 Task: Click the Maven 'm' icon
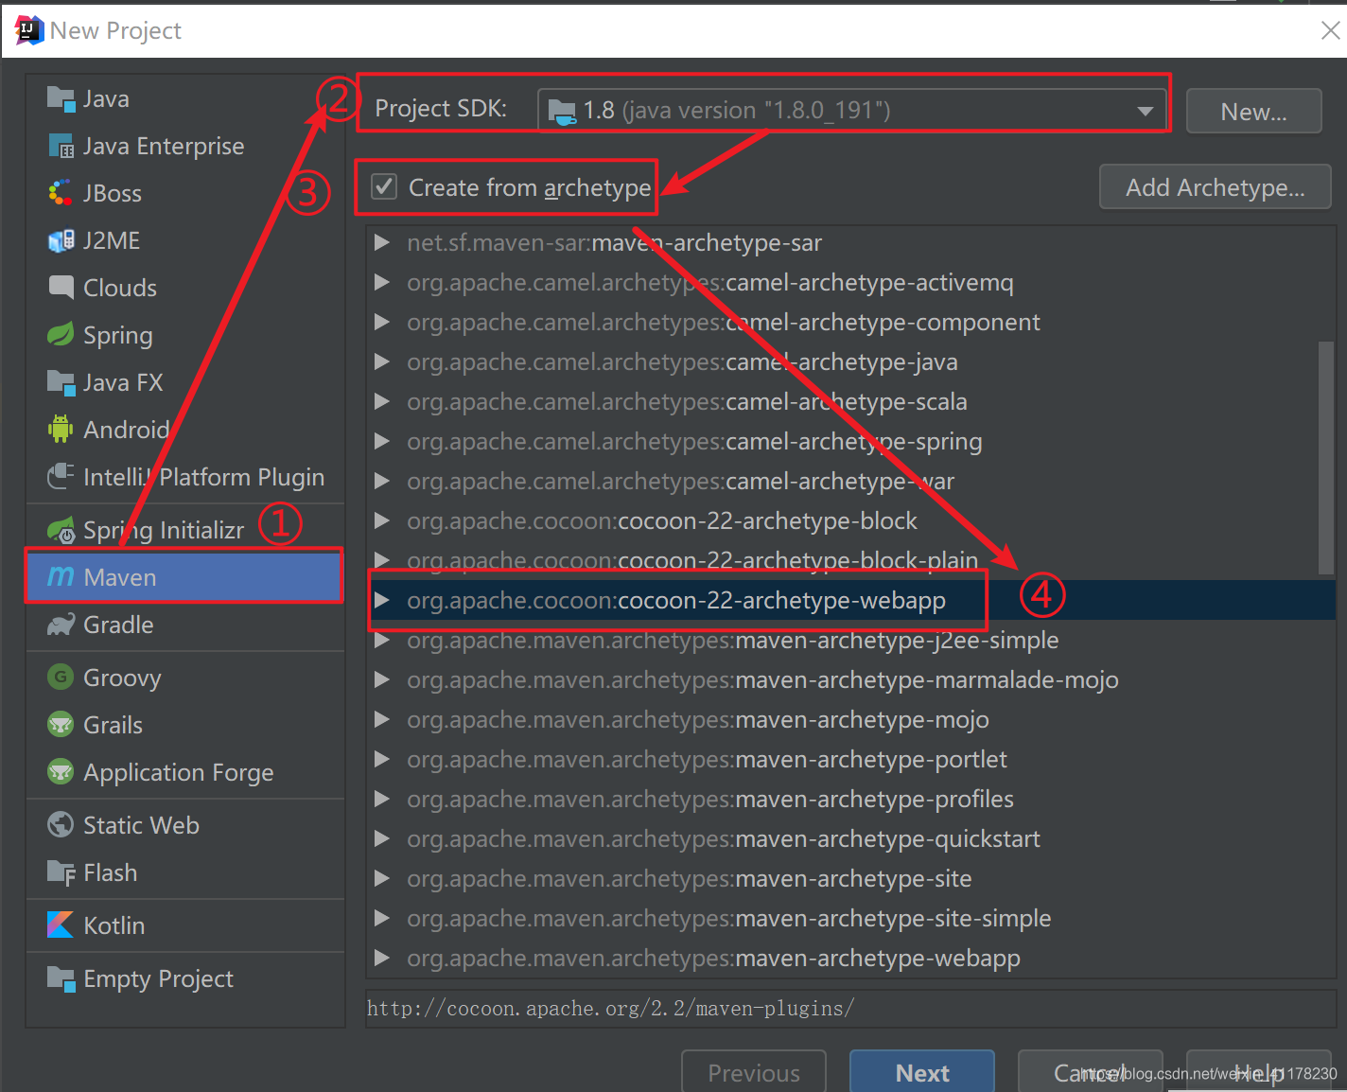61,576
